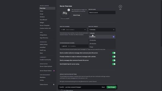The image size is (162, 91).
Task: Open the Server Subscriptions page
Action: (x=47, y=66)
